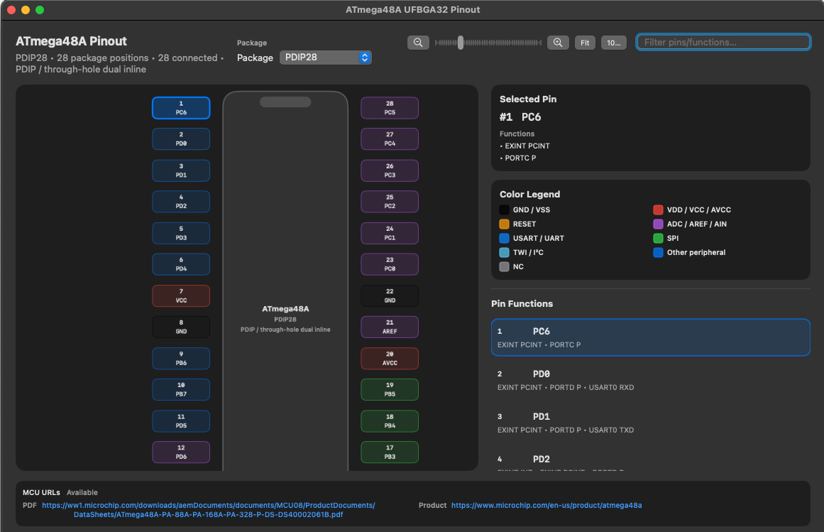This screenshot has height=532, width=824.
Task: Click the PD0 row in Pin Functions list
Action: (x=651, y=380)
